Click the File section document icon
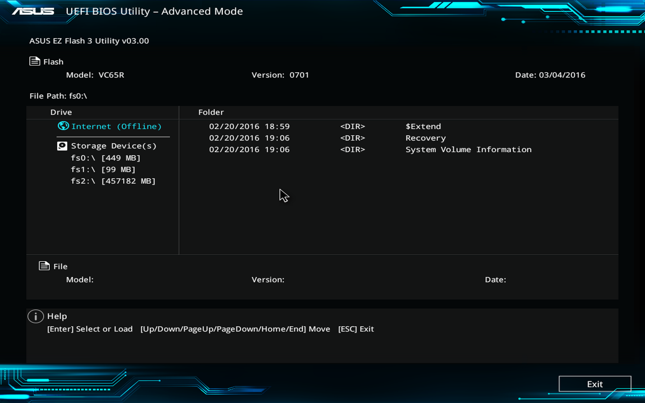Screen dimensions: 645x403 [x=44, y=266]
